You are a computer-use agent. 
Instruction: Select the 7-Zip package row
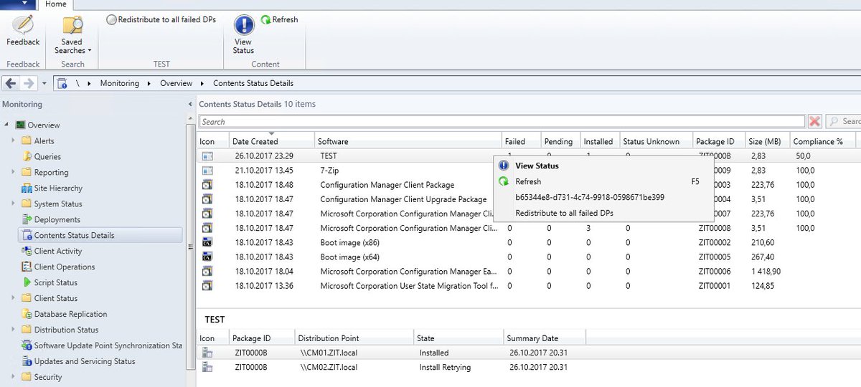pos(529,171)
